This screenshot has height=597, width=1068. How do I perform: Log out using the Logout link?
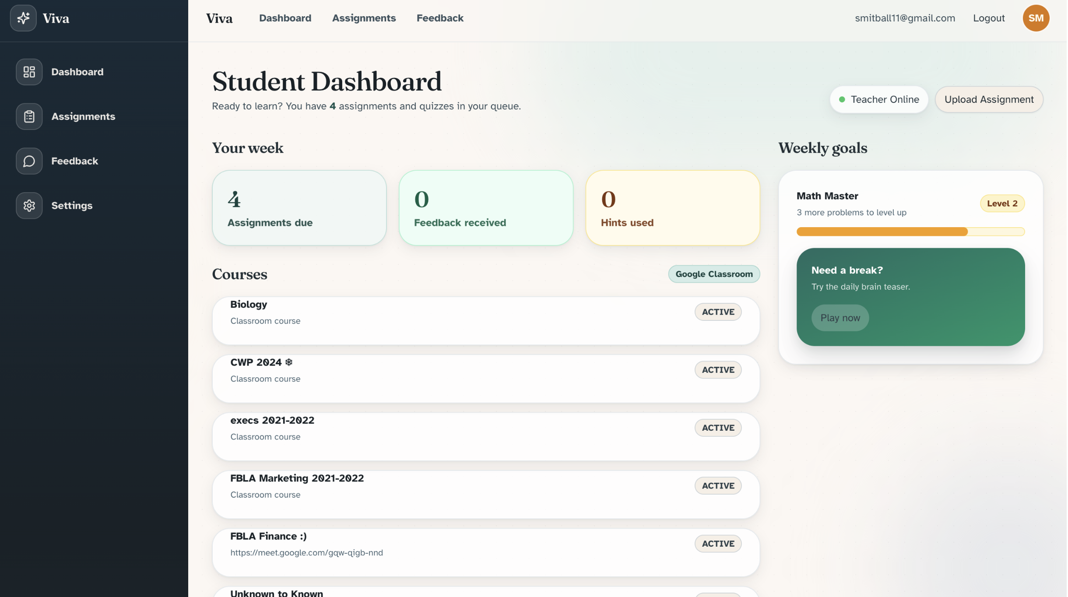[988, 18]
